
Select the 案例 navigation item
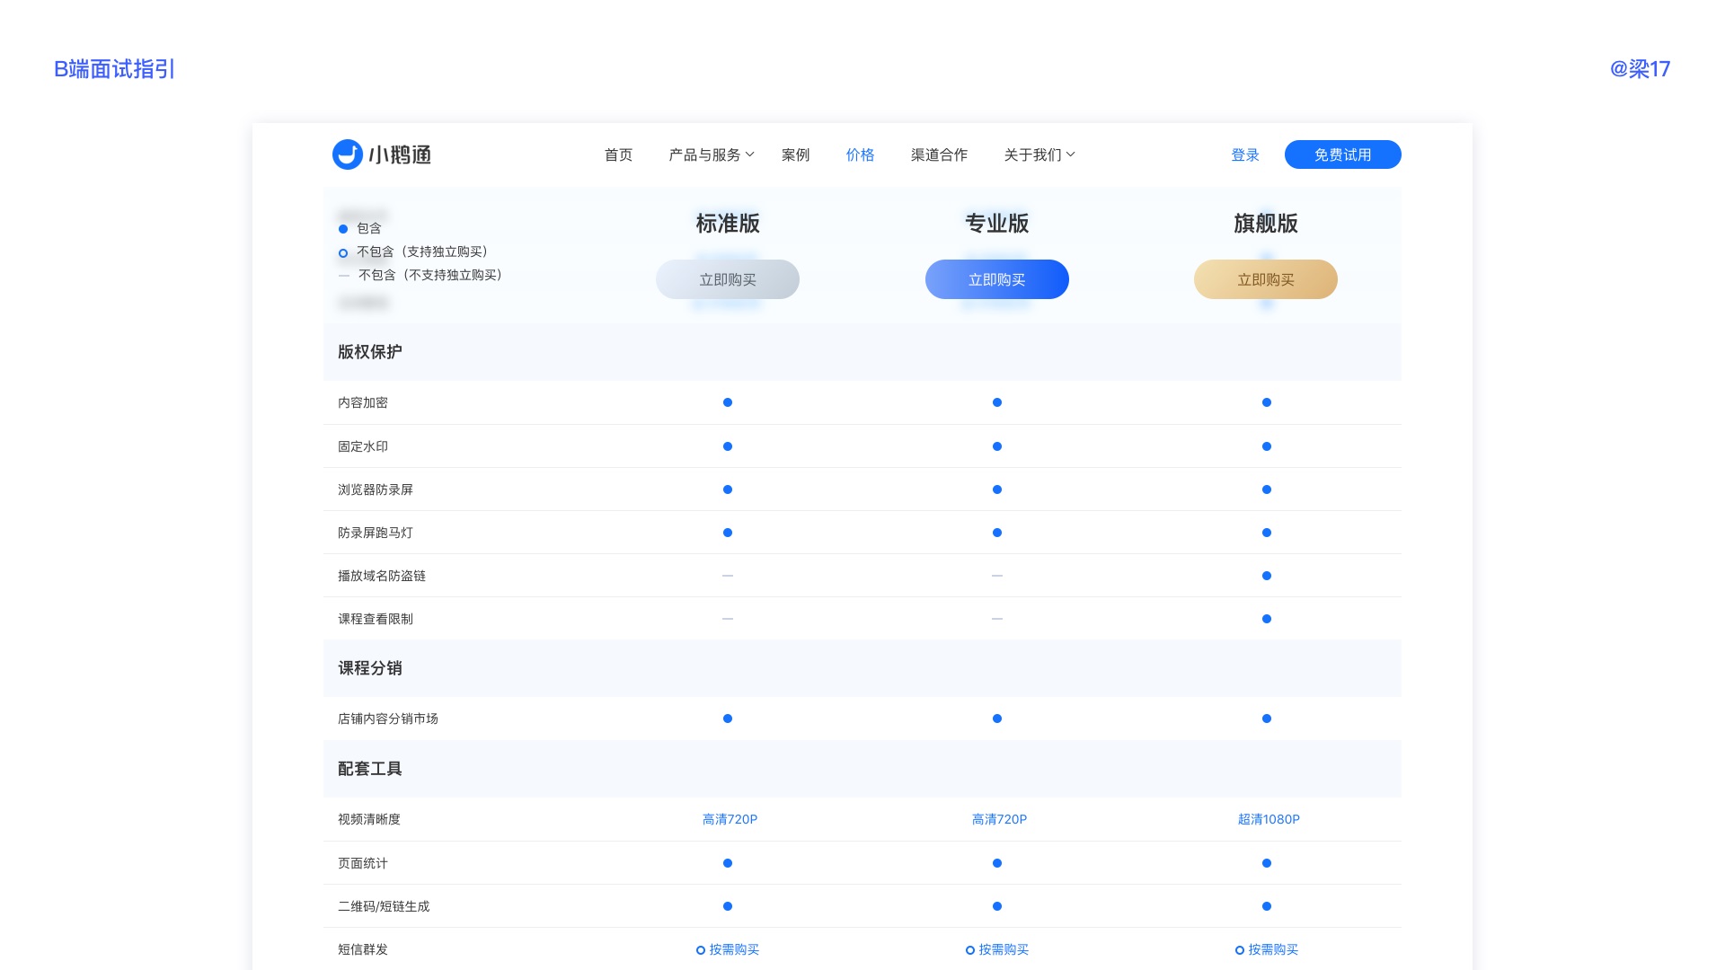pos(795,154)
